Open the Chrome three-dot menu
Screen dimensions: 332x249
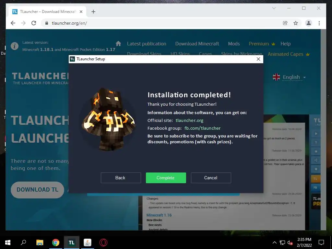319,23
